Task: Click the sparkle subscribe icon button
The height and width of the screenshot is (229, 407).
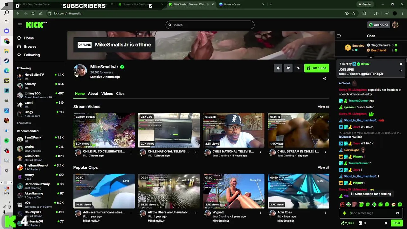Action: (x=298, y=68)
